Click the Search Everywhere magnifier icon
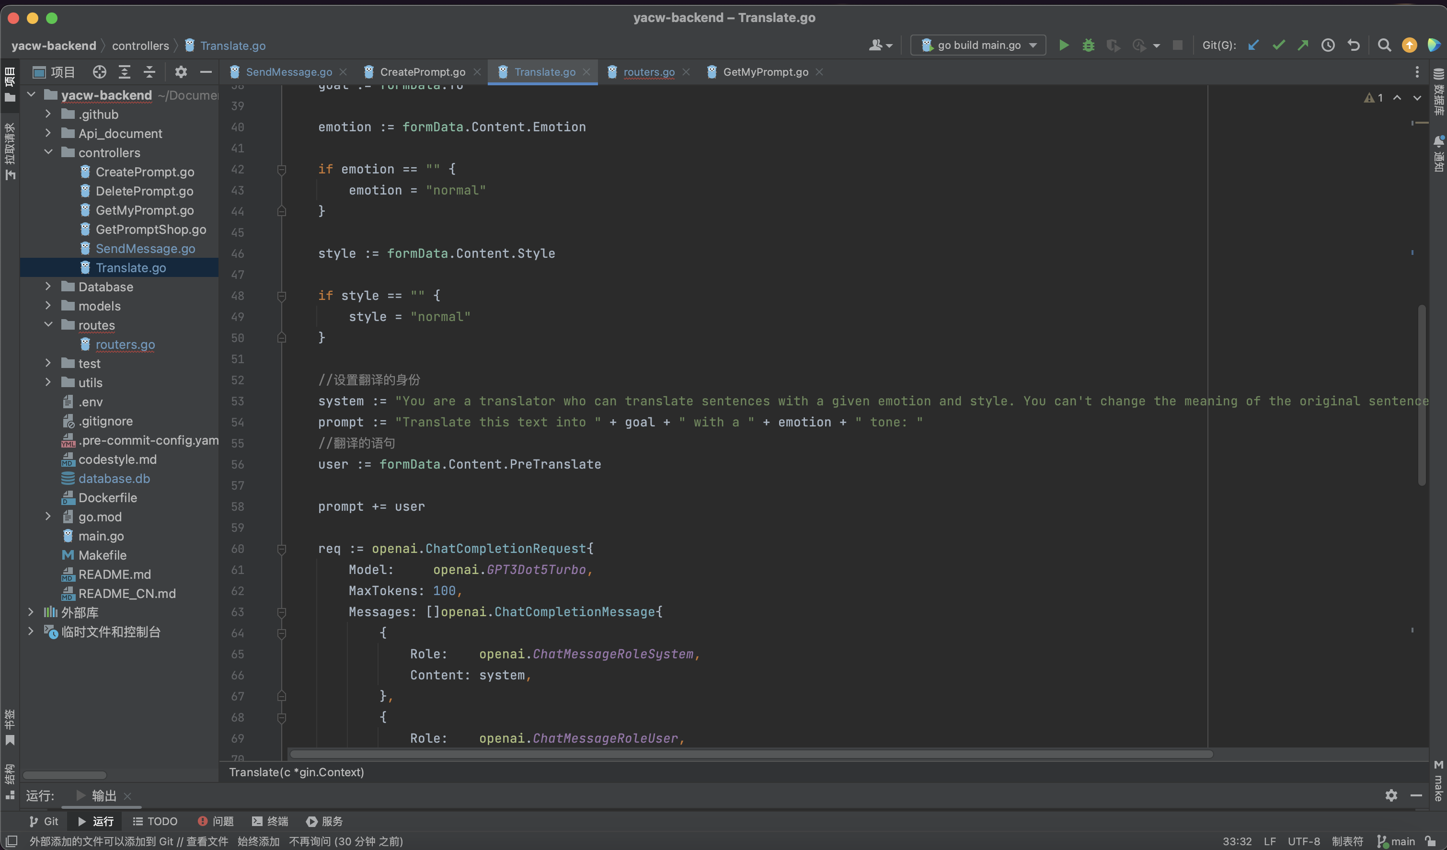This screenshot has height=850, width=1447. [x=1384, y=45]
